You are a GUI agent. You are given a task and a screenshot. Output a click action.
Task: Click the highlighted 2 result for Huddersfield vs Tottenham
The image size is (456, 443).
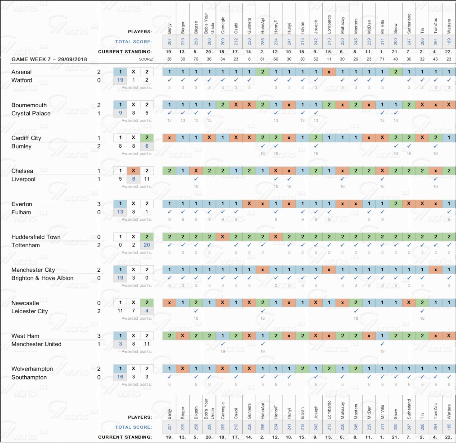(147, 237)
